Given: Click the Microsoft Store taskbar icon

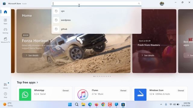Looking at the screenshot, I should tap(123, 104).
